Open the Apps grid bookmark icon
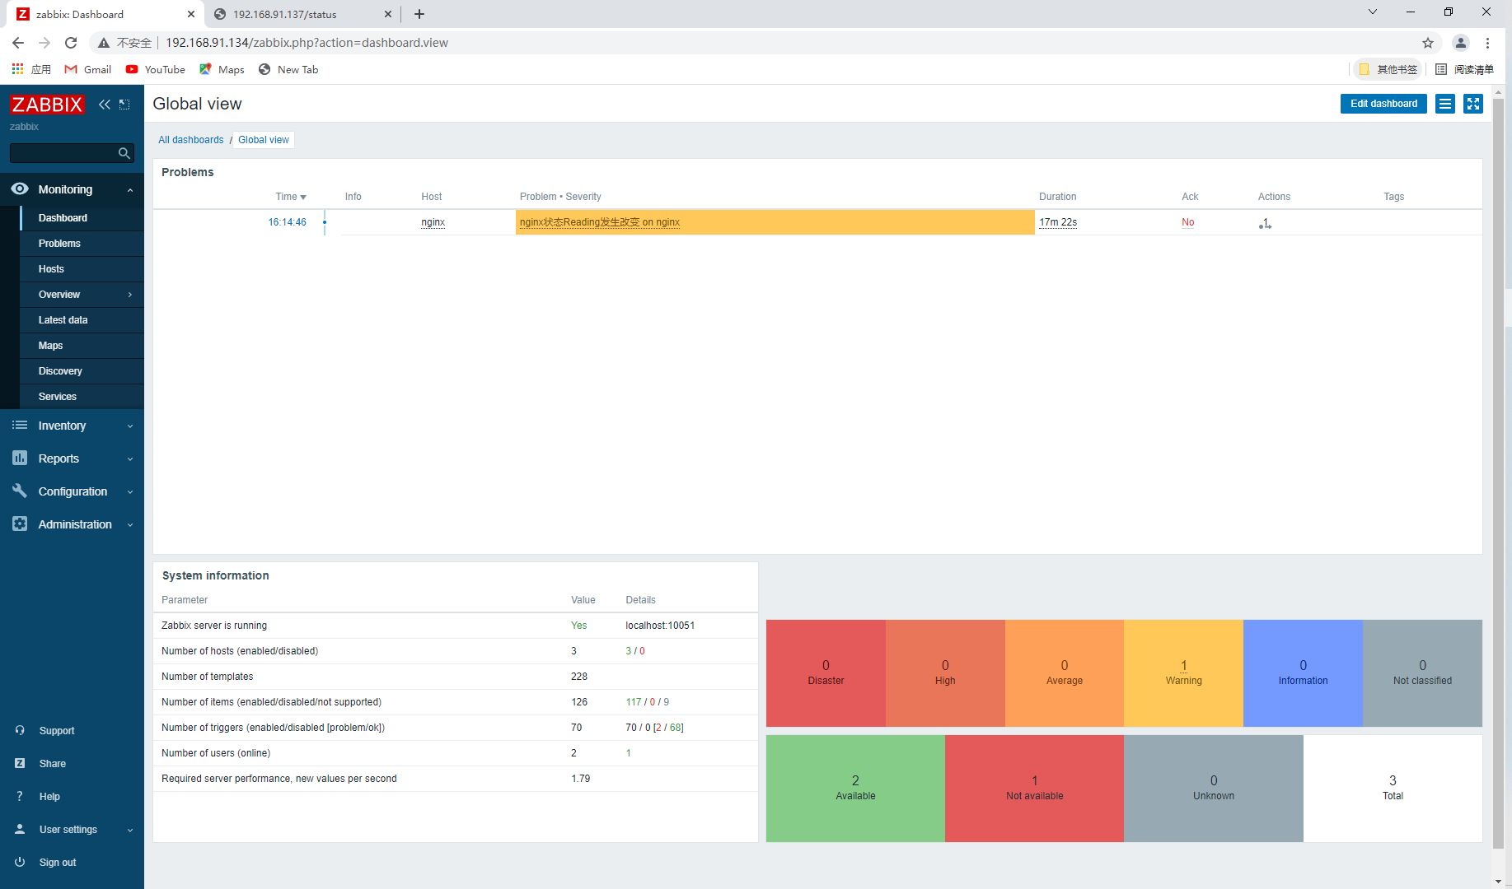The image size is (1512, 889). pyautogui.click(x=17, y=69)
